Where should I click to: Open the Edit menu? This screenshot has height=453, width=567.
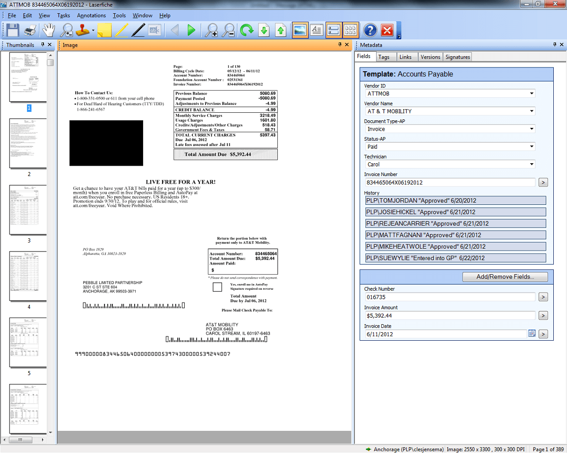pyautogui.click(x=27, y=16)
